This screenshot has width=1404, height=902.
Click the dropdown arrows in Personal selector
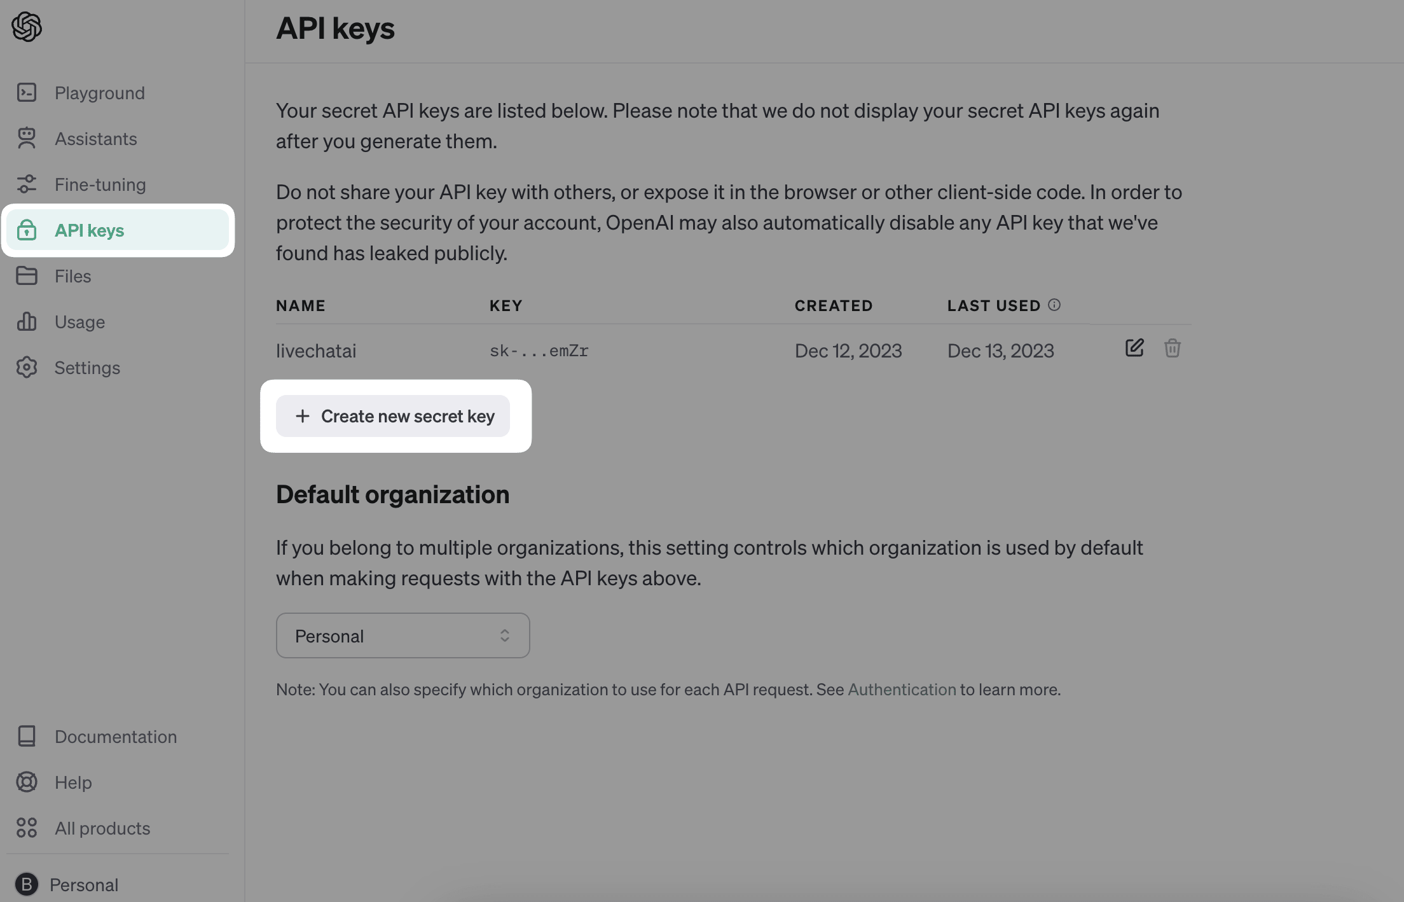[505, 635]
